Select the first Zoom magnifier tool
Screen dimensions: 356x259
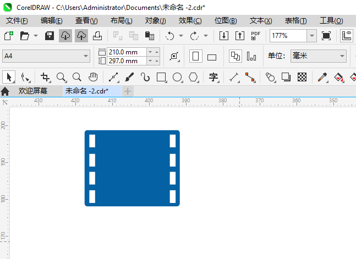pyautogui.click(x=61, y=77)
